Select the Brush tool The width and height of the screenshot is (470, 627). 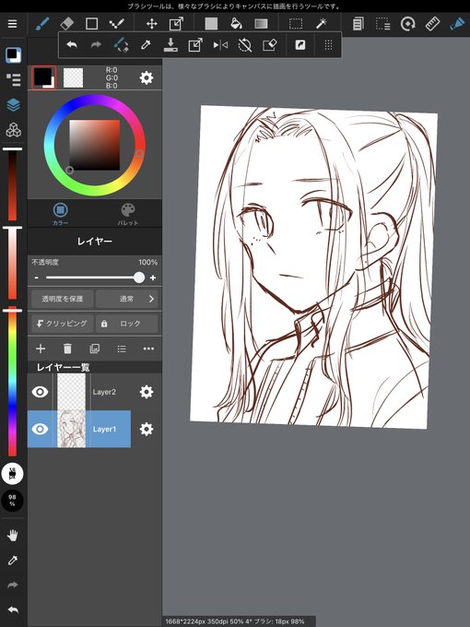[42, 24]
